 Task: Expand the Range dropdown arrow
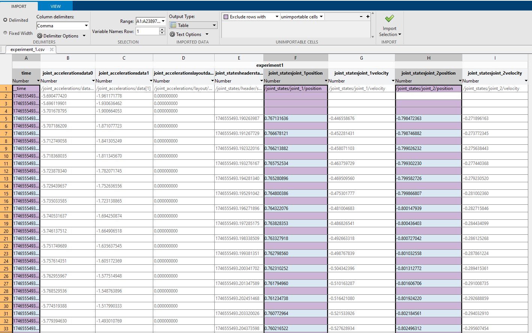[x=163, y=21]
